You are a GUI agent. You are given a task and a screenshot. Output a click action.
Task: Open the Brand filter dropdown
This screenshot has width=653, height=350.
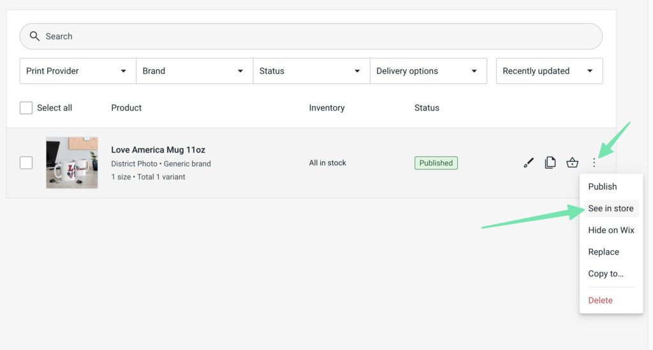194,71
